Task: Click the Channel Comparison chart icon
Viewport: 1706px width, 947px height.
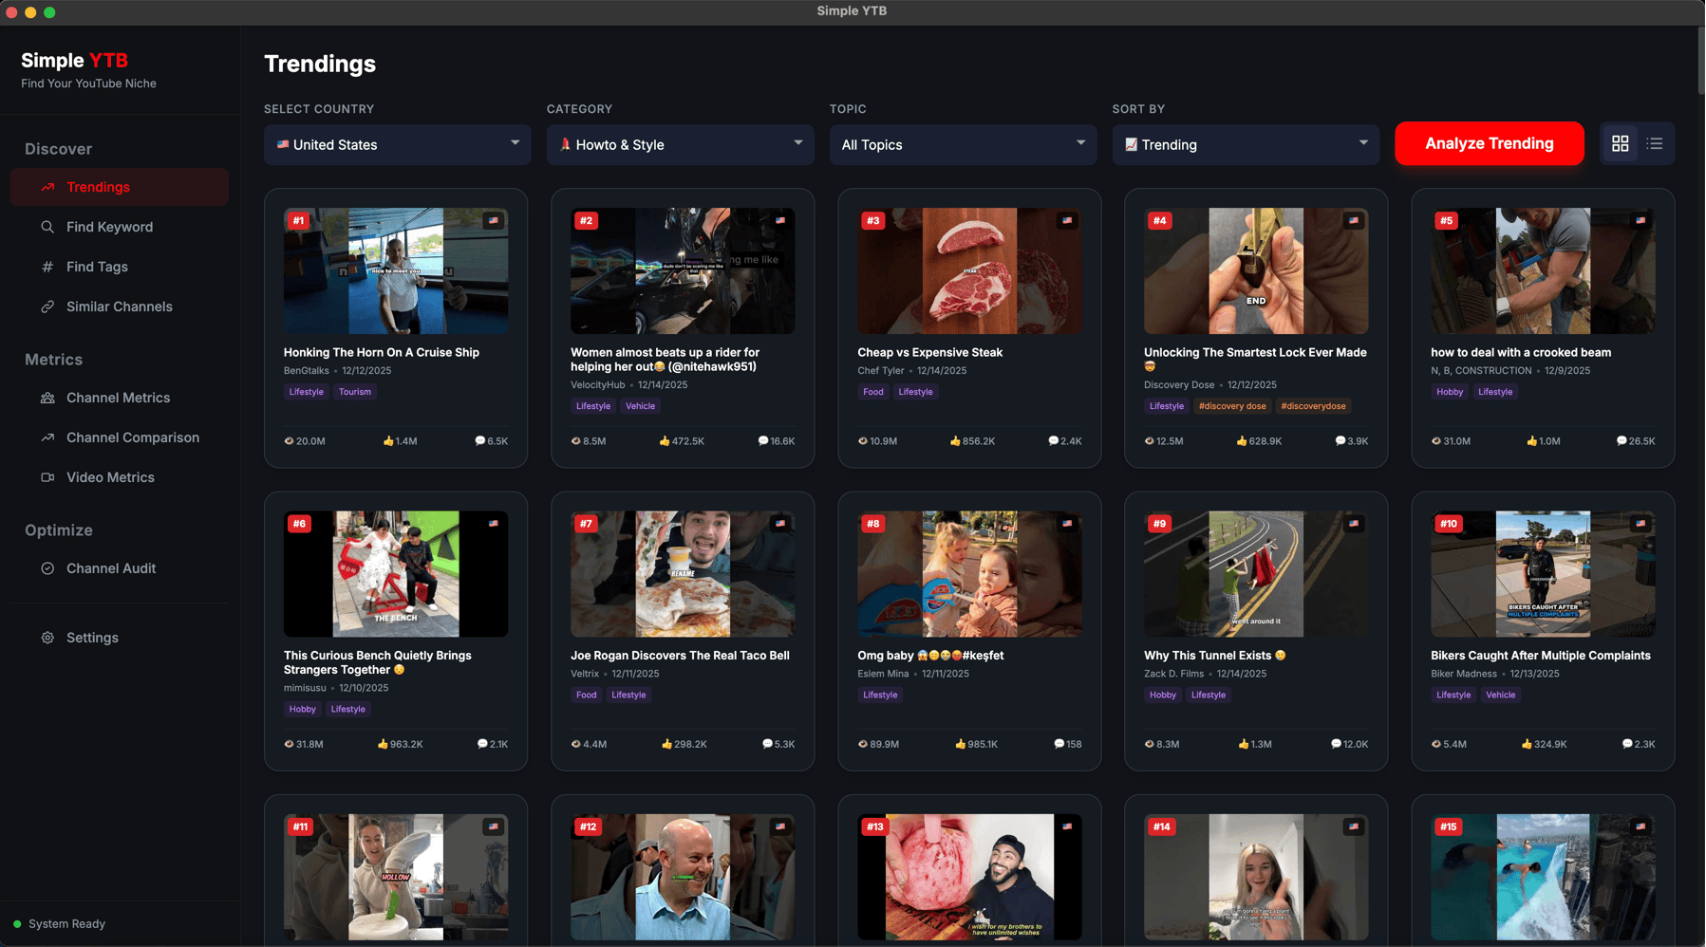Action: (x=47, y=437)
